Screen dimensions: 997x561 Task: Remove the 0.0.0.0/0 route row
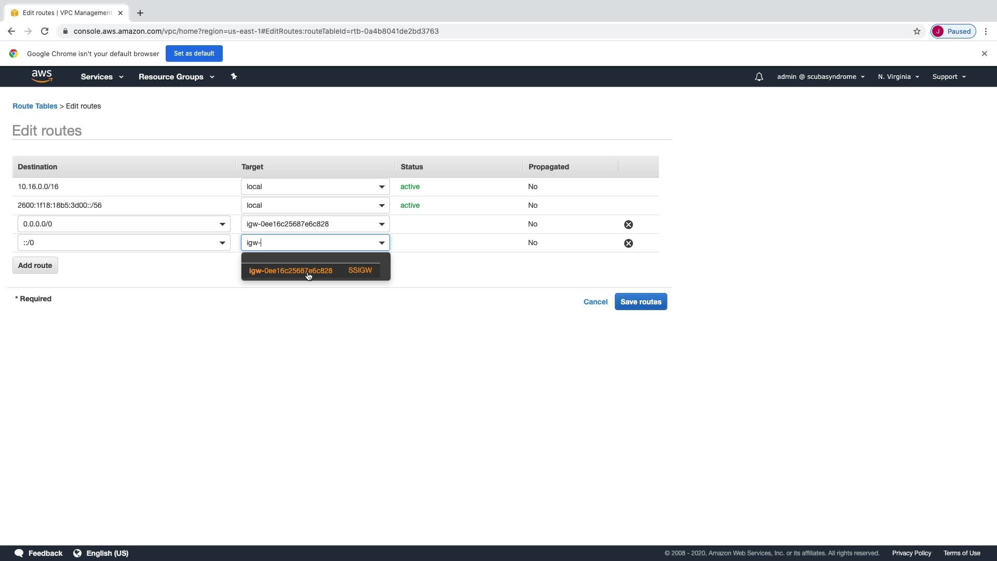point(628,224)
